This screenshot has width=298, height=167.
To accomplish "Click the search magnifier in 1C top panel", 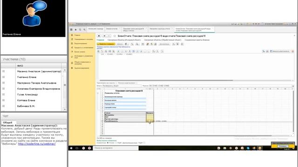I will click(84, 30).
